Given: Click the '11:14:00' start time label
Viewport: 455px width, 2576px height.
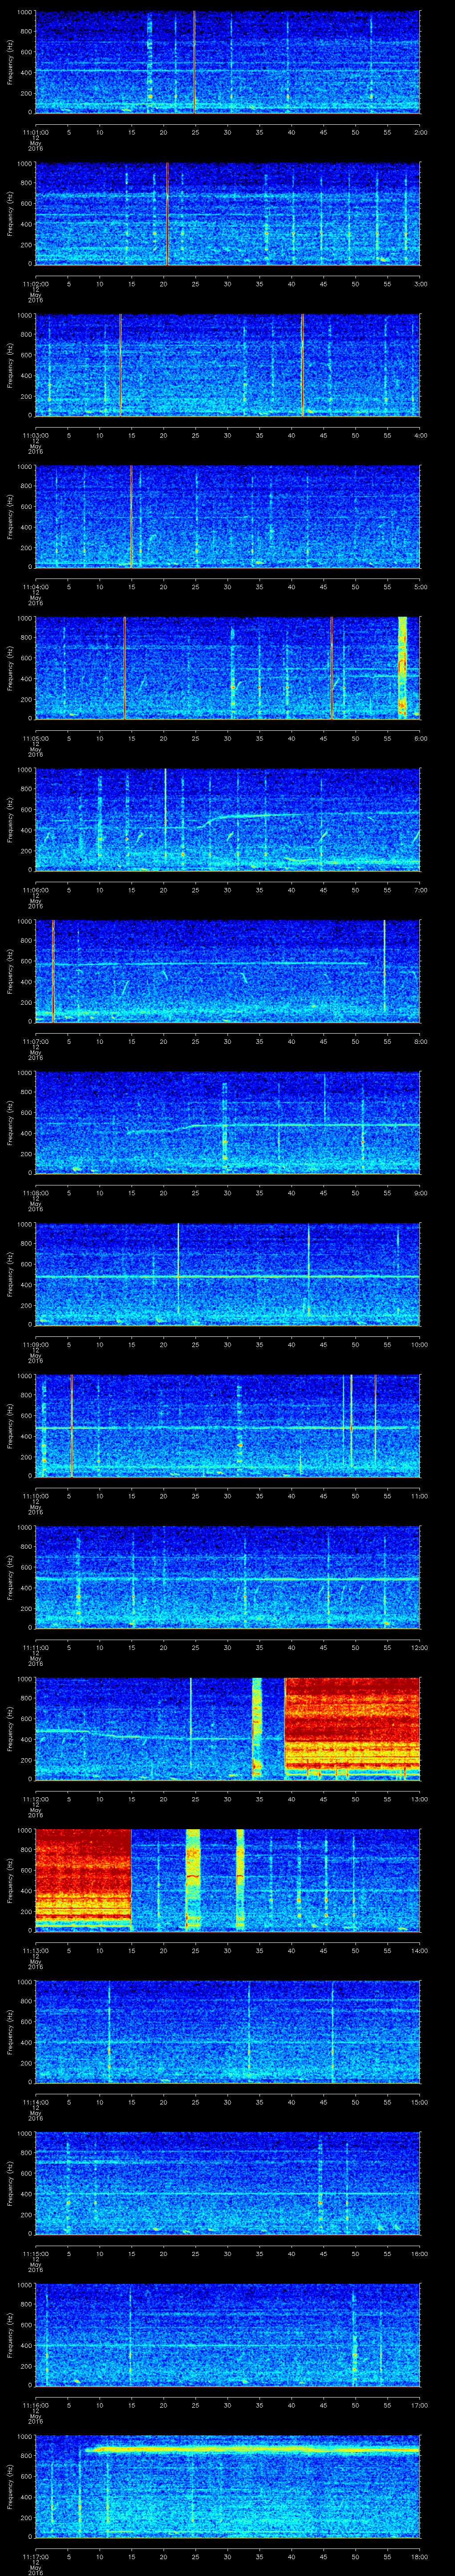Looking at the screenshot, I should coord(35,2101).
